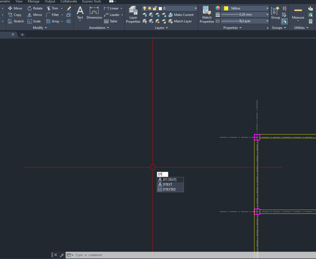Toggle the layer on/off lightbulb icon
Screen dimensions: 316x259
point(144,8)
